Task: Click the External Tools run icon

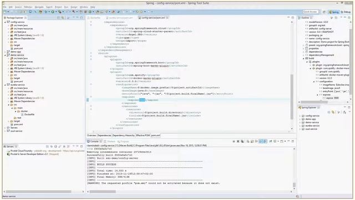Action: 60,12
